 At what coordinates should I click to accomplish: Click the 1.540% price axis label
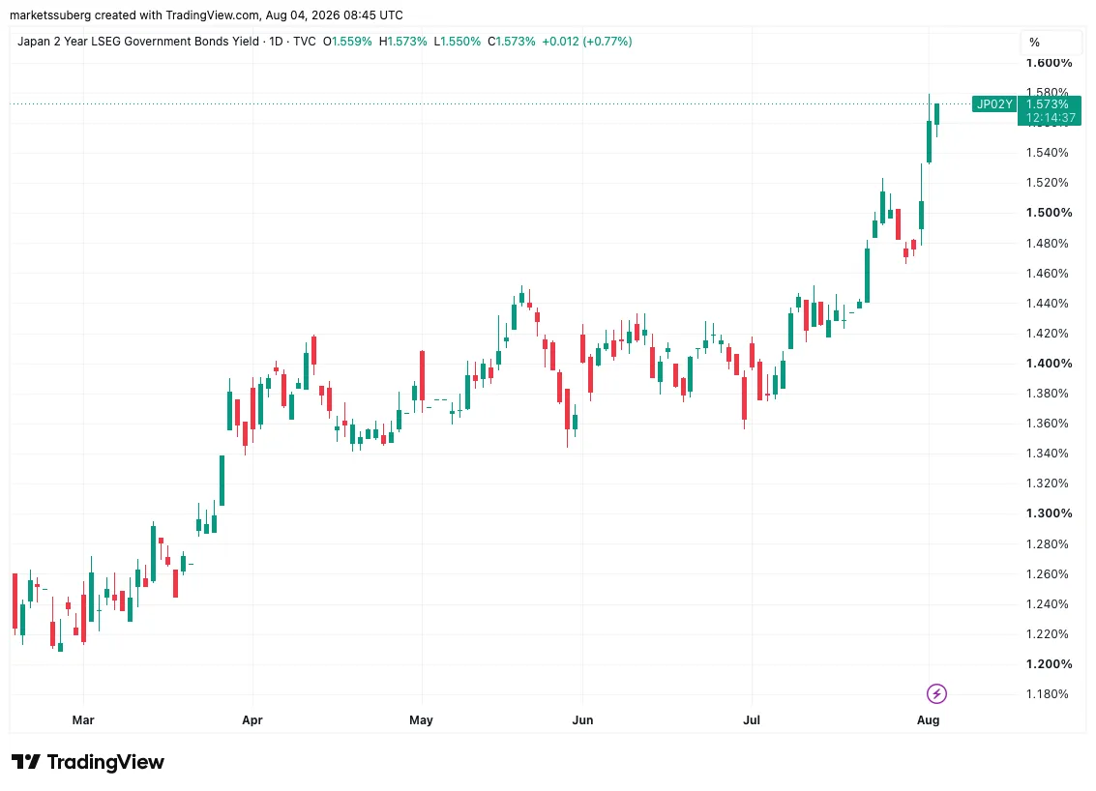[x=1047, y=153]
